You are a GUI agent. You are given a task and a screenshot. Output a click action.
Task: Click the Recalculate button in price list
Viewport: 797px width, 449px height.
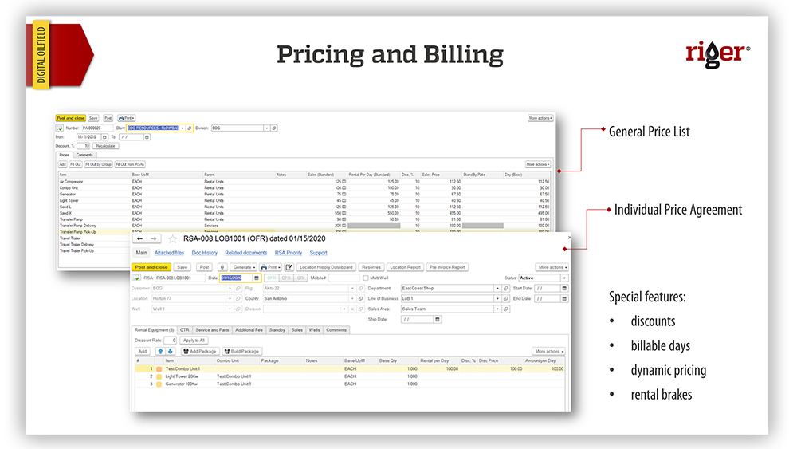[x=108, y=146]
